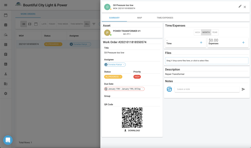Switch to the TIME/EXPENSES tab
Image resolution: width=251 pixels, height=148 pixels.
165,18
